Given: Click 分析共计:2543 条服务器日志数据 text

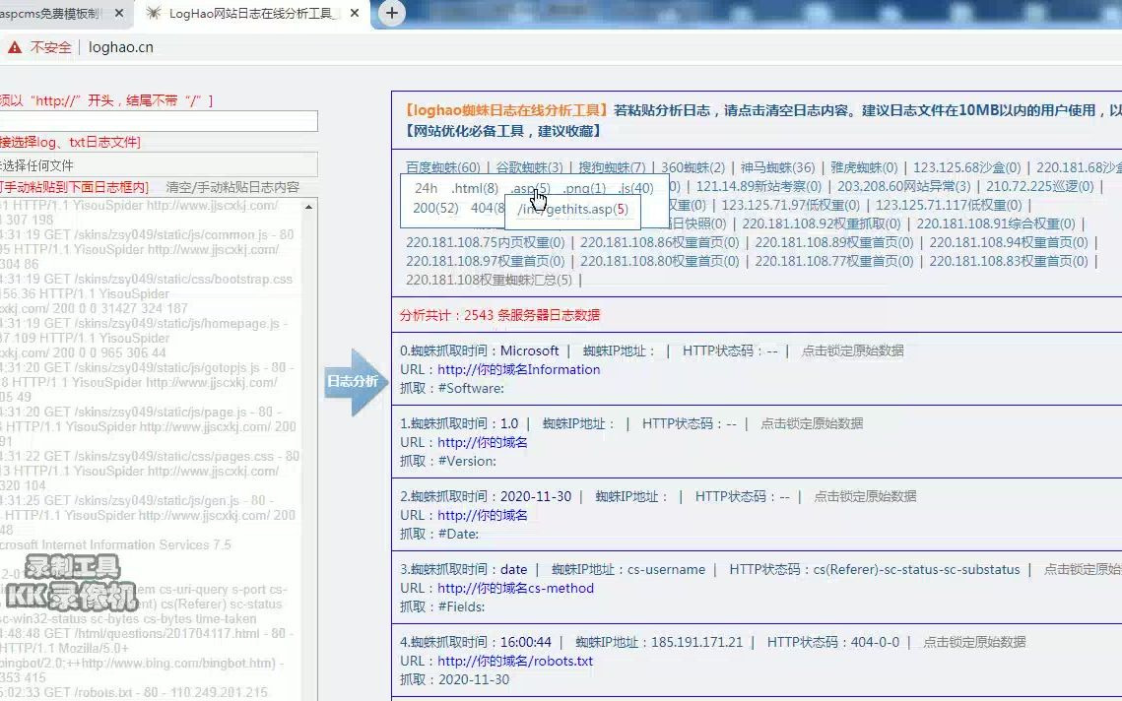Looking at the screenshot, I should click(x=499, y=315).
